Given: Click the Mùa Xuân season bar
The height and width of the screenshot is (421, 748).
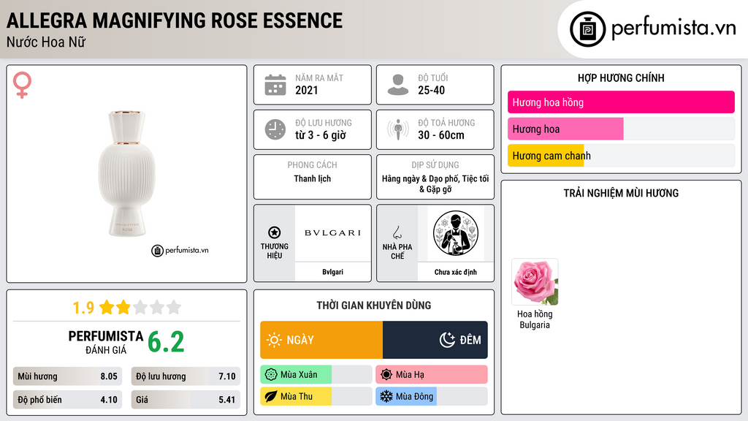Looking at the screenshot, I should pyautogui.click(x=316, y=375).
